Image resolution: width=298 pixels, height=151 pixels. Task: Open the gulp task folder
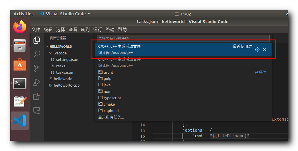(183, 79)
